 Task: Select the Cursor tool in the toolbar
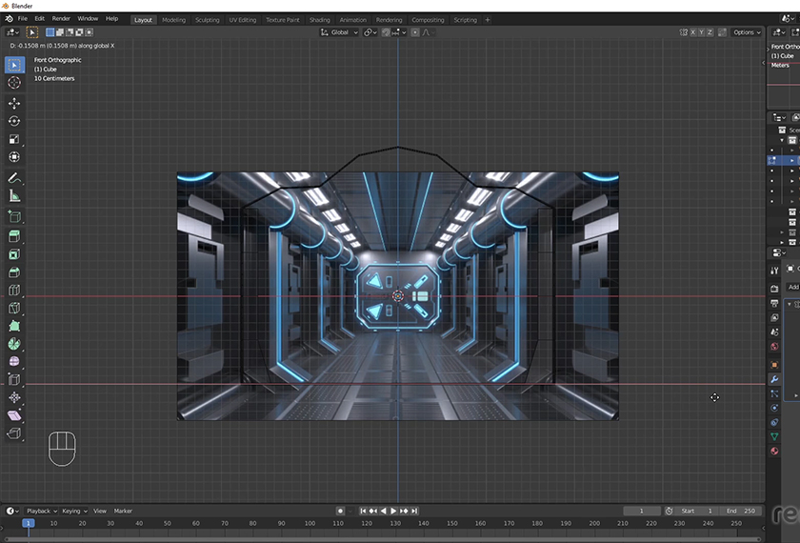point(14,83)
